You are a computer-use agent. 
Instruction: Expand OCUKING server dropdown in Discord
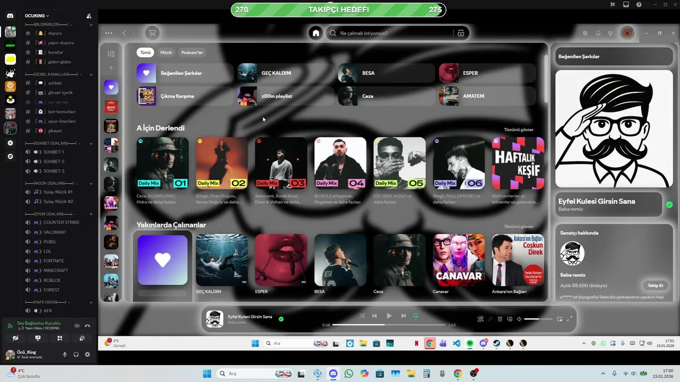coord(37,16)
